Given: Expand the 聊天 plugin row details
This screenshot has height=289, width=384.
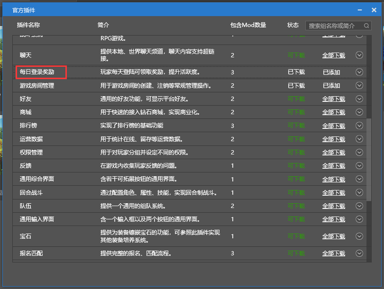Looking at the screenshot, I should pos(359,55).
